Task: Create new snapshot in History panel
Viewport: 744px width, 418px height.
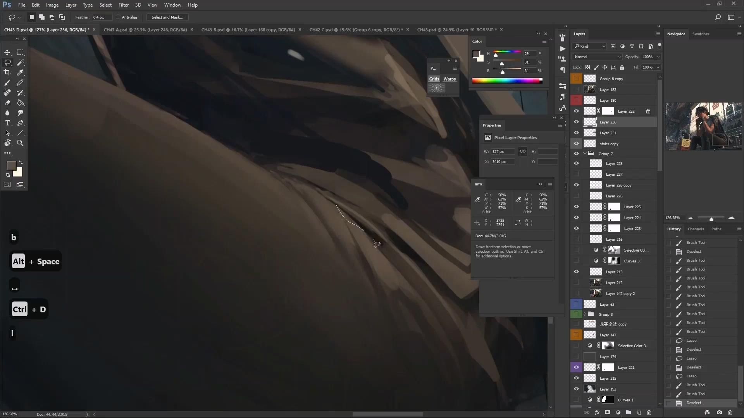Action: point(719,413)
